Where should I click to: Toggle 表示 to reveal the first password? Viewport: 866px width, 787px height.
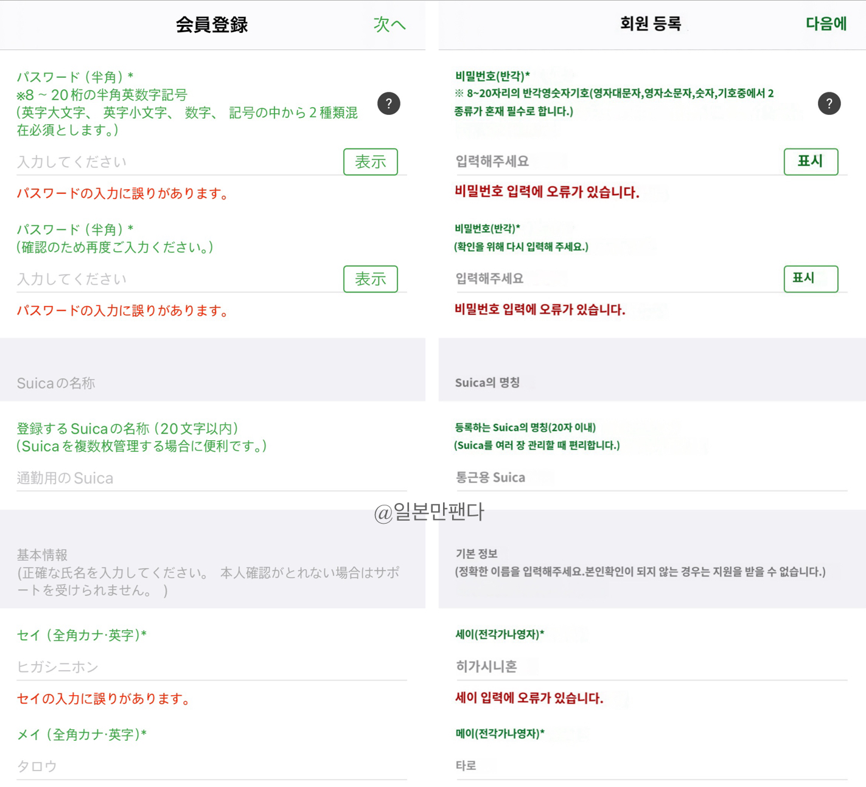click(x=370, y=161)
